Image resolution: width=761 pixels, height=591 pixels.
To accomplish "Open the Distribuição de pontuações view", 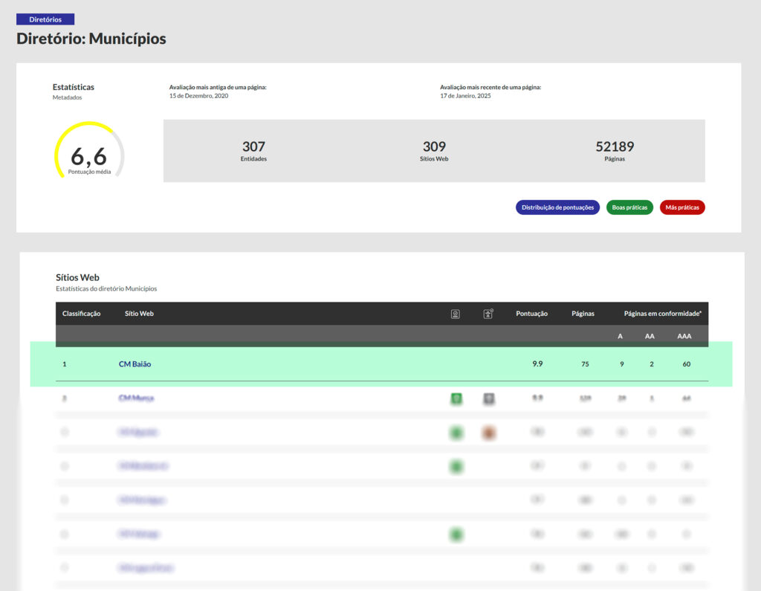I will tap(557, 207).
